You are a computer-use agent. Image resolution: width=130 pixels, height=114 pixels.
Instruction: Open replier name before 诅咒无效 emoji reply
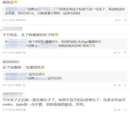point(16,74)
